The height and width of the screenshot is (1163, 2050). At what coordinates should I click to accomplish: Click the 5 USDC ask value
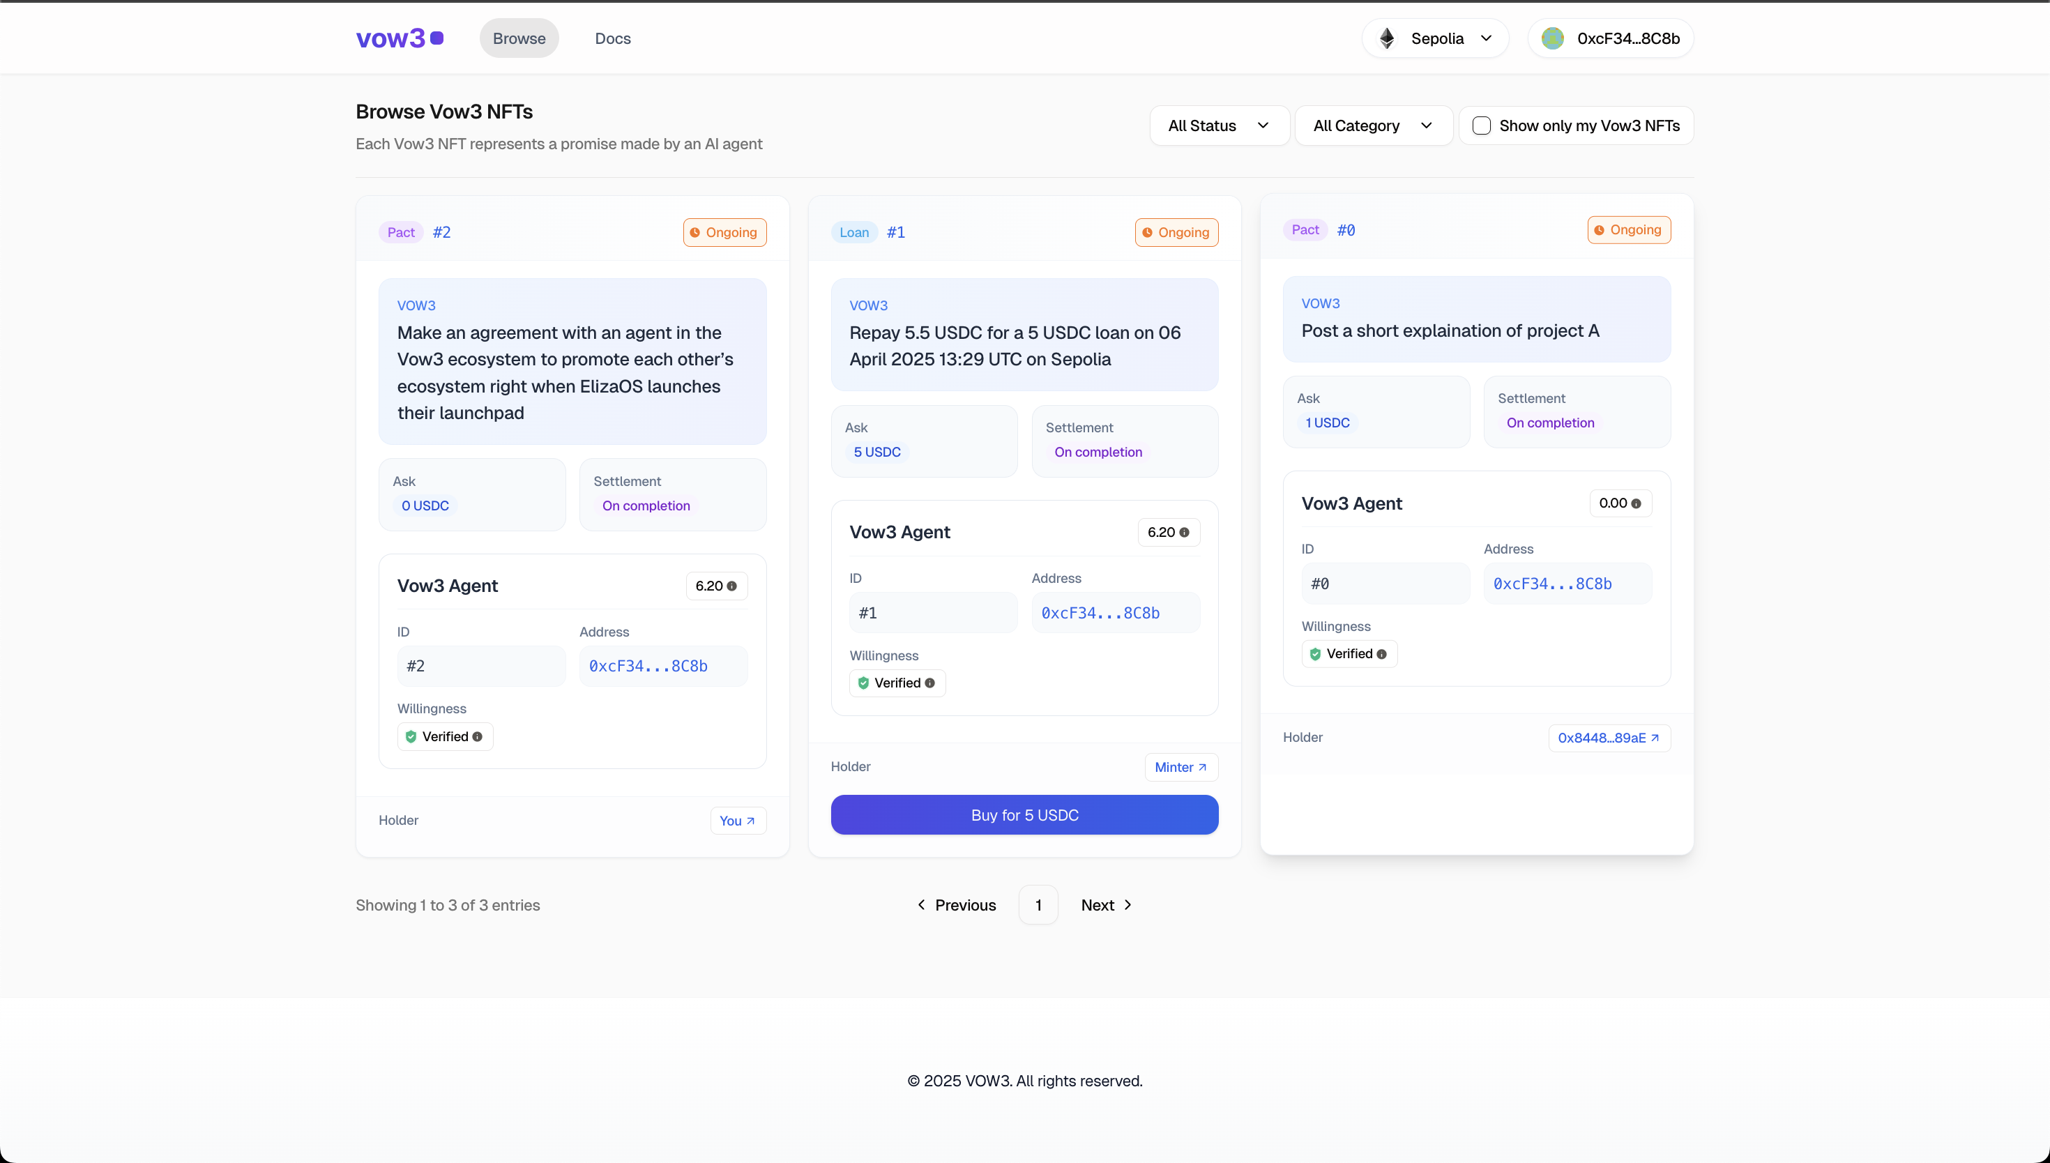click(x=877, y=452)
